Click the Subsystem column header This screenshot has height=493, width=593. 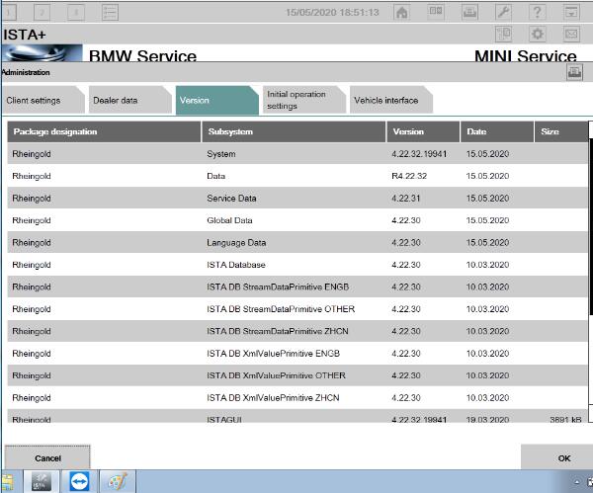pos(294,131)
